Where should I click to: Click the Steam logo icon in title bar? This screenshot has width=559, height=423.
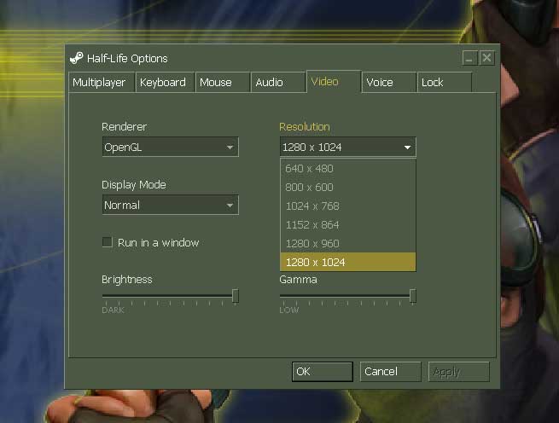pos(77,58)
